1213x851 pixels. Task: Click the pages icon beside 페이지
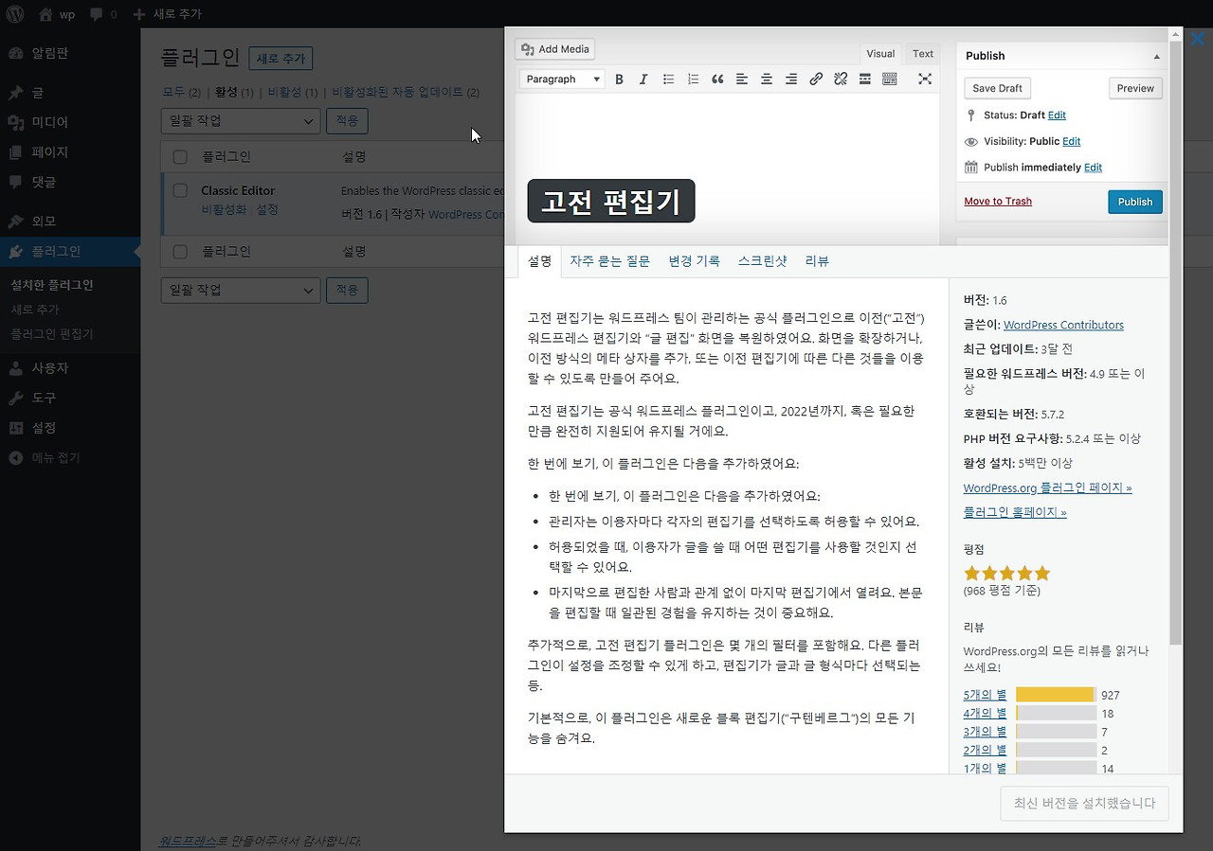point(15,151)
